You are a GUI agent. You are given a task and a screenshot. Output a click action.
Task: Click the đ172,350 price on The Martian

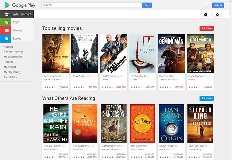(x=92, y=157)
